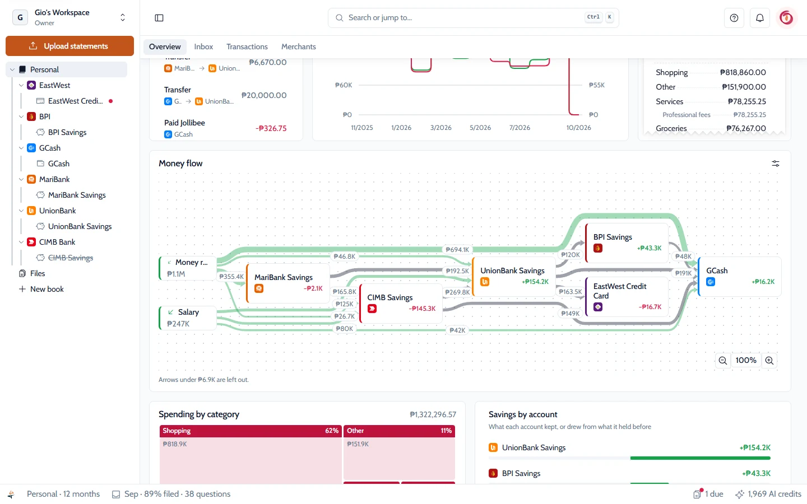Screen dimensions: 807x504
Task: Select the UnionBank Savings flow node
Action: click(x=514, y=277)
